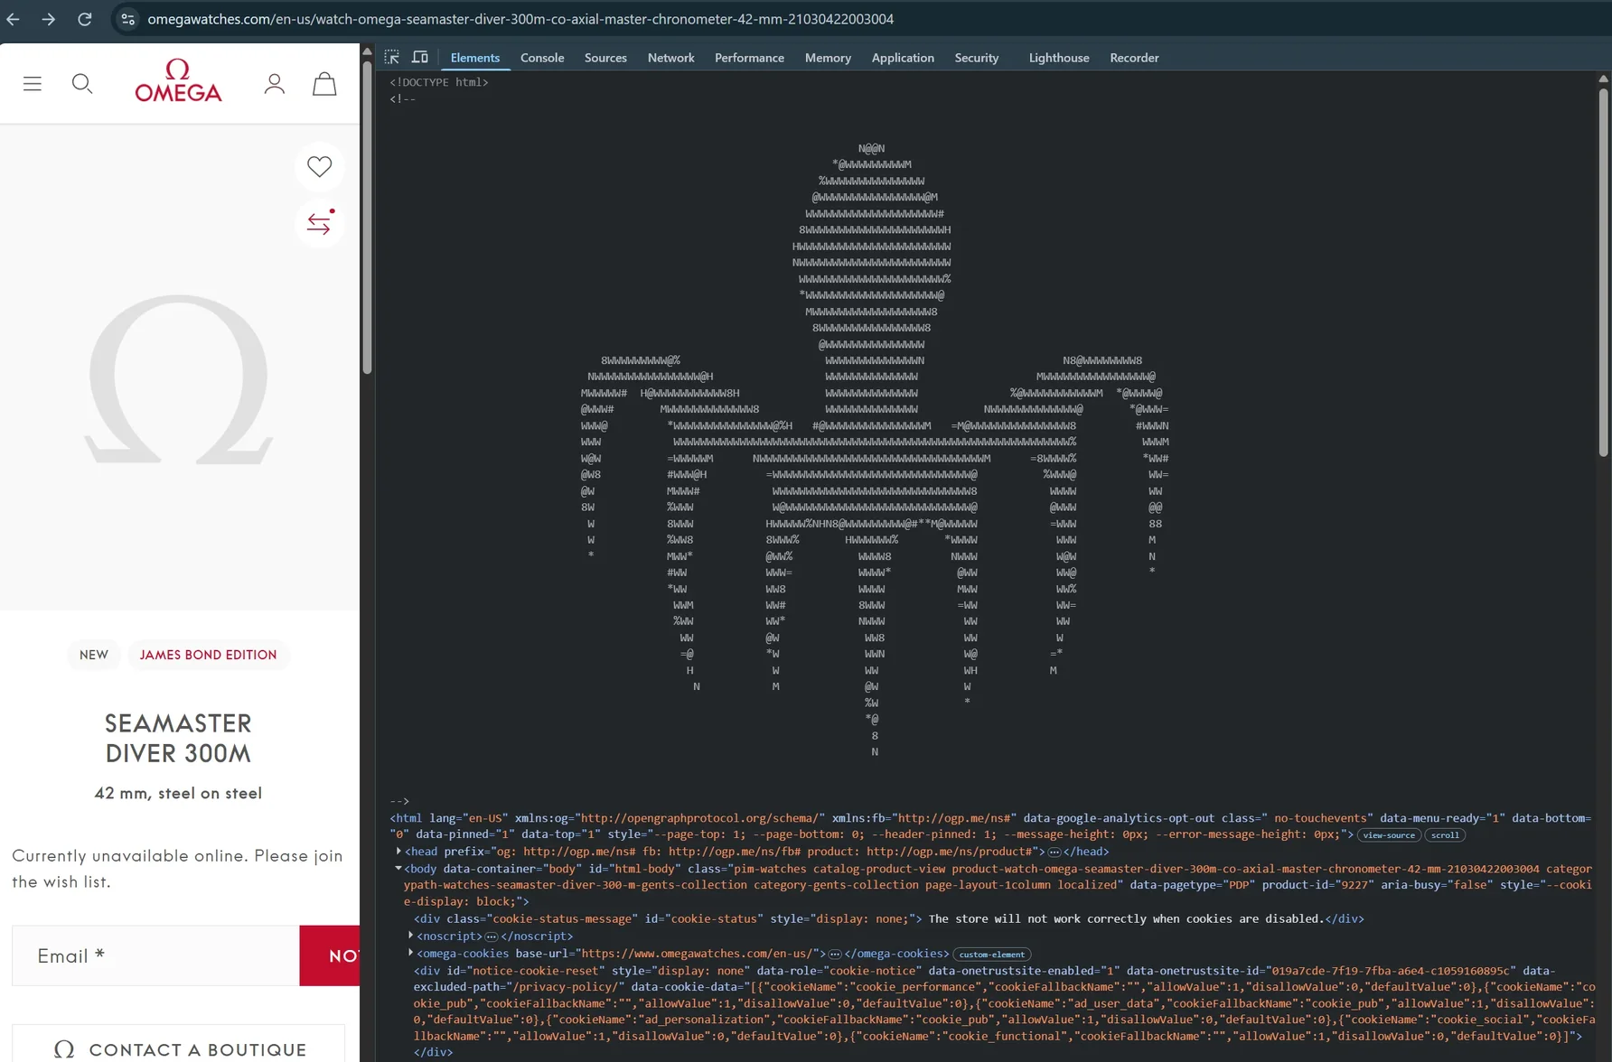Screen dimensions: 1612x1062
Task: Expand collapsed head content ellipsis
Action: point(1054,852)
